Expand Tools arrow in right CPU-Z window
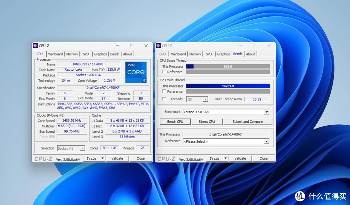The image size is (350, 205). pos(225,158)
